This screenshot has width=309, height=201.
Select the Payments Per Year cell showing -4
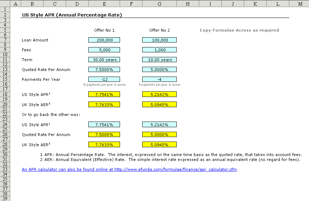[x=159, y=79]
